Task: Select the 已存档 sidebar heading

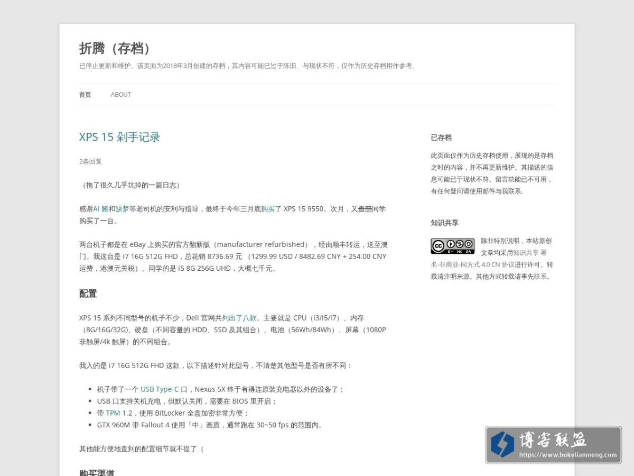Action: tap(441, 138)
